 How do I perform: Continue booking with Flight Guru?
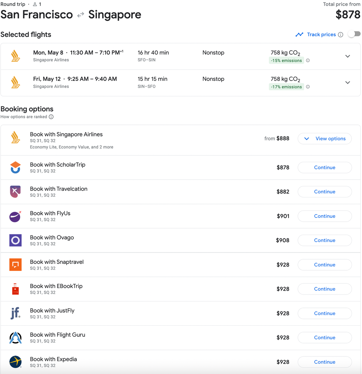point(324,337)
